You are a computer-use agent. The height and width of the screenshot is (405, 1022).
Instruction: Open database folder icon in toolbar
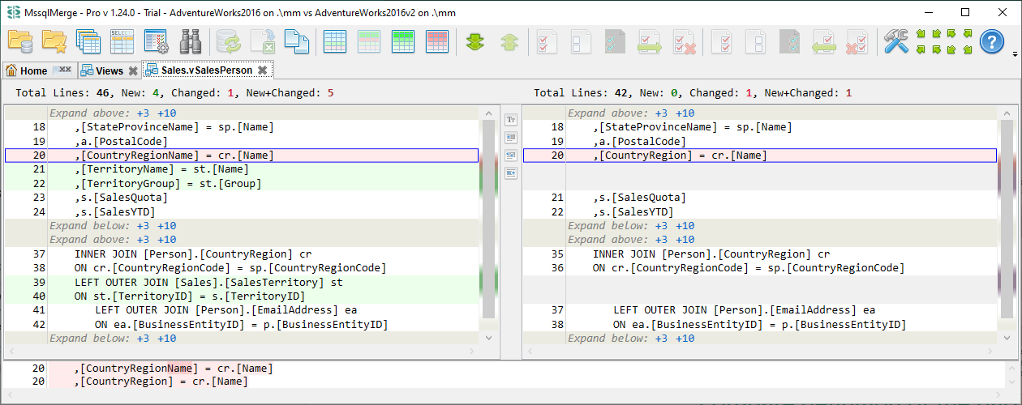(19, 41)
